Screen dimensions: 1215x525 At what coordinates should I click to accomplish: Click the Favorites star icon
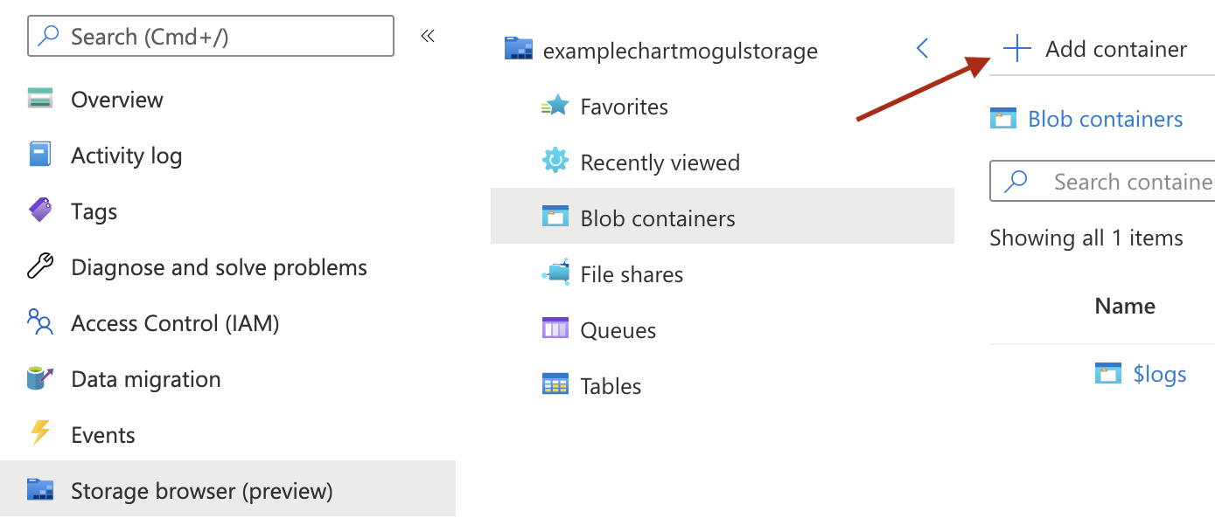coord(555,107)
